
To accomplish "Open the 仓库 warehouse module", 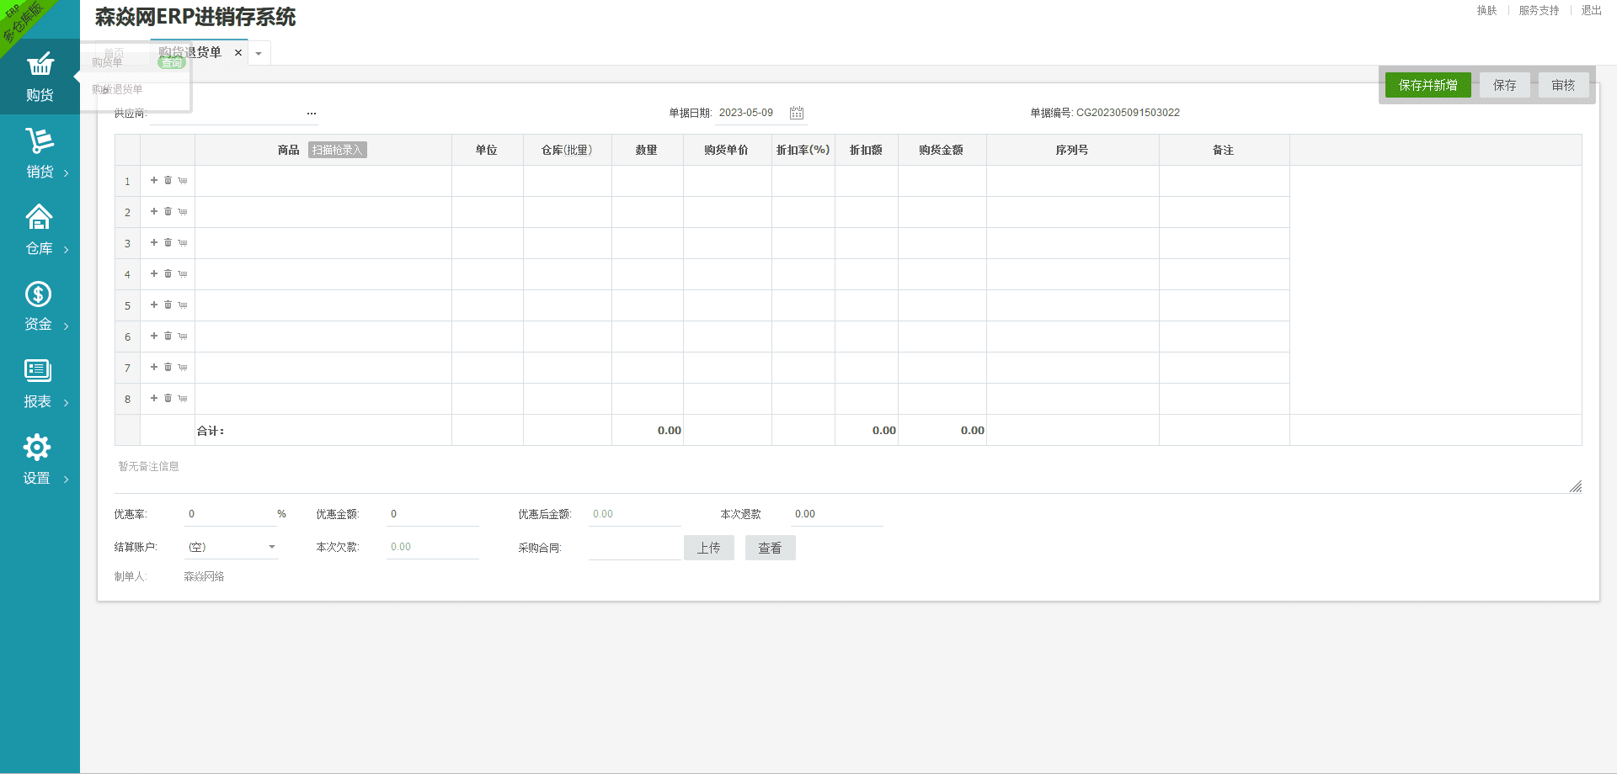I will [x=40, y=230].
